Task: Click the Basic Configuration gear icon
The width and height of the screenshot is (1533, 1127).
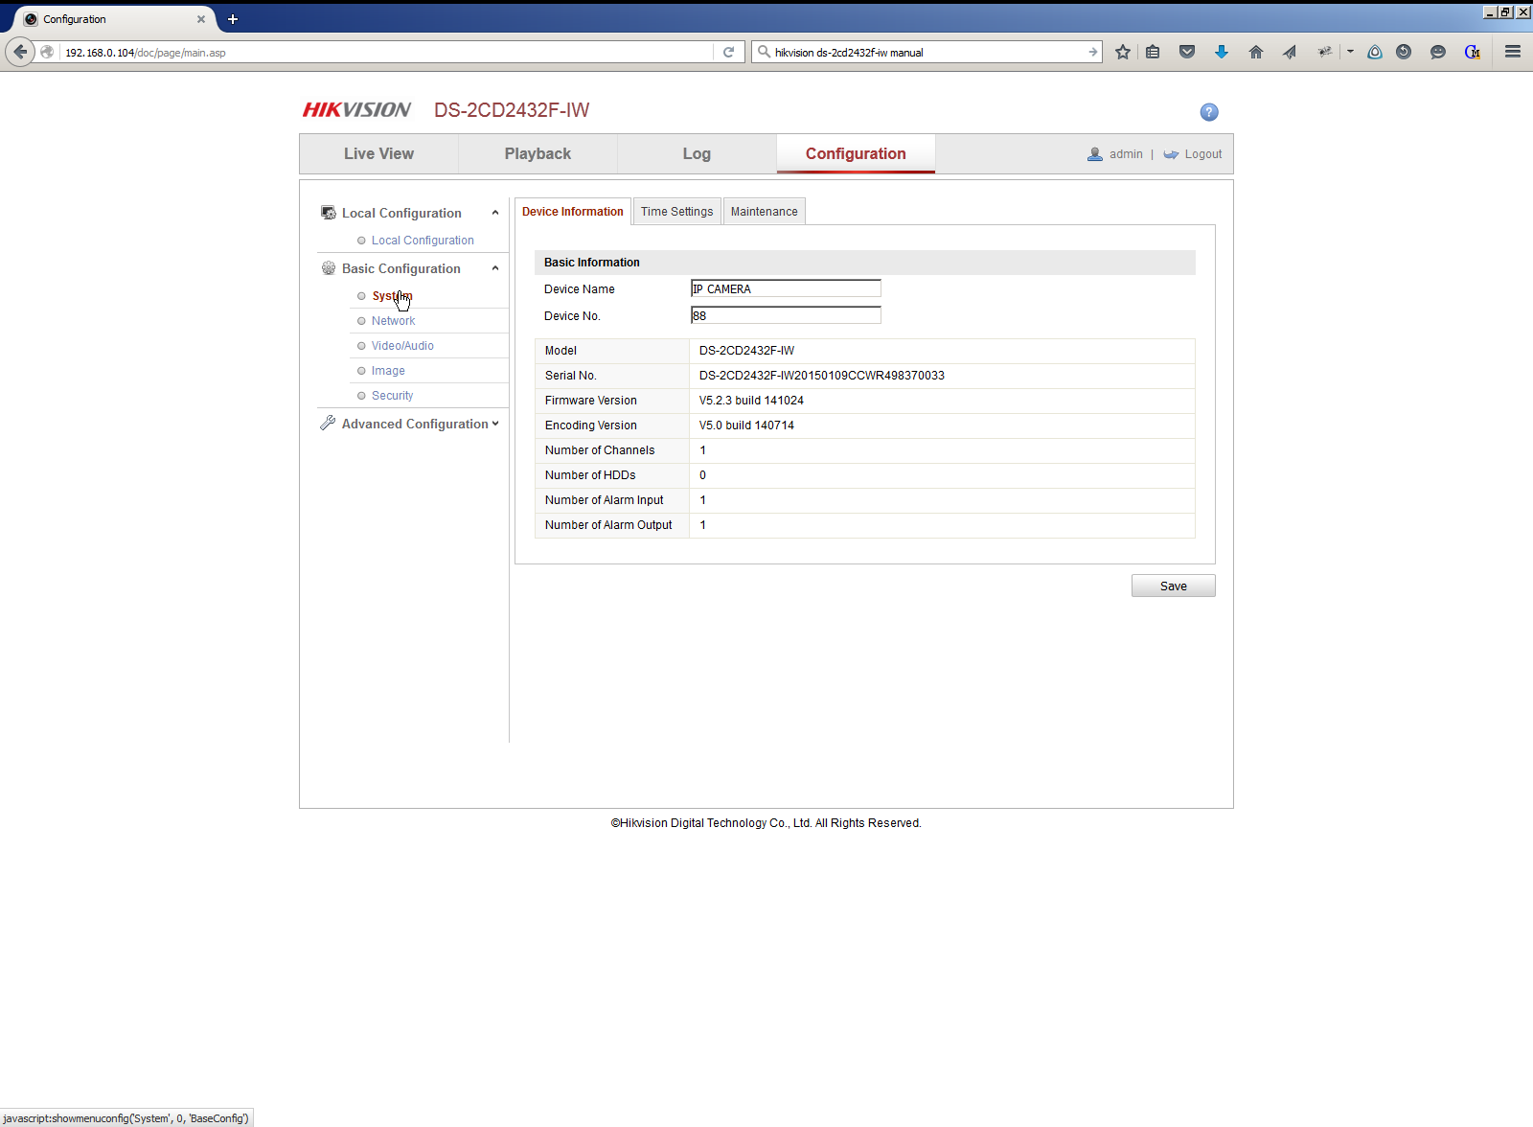Action: (329, 268)
